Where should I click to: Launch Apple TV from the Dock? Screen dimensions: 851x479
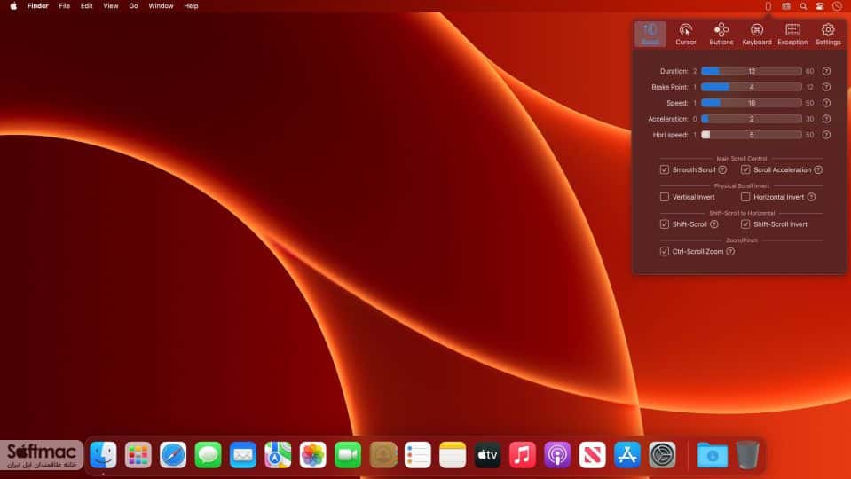[487, 454]
